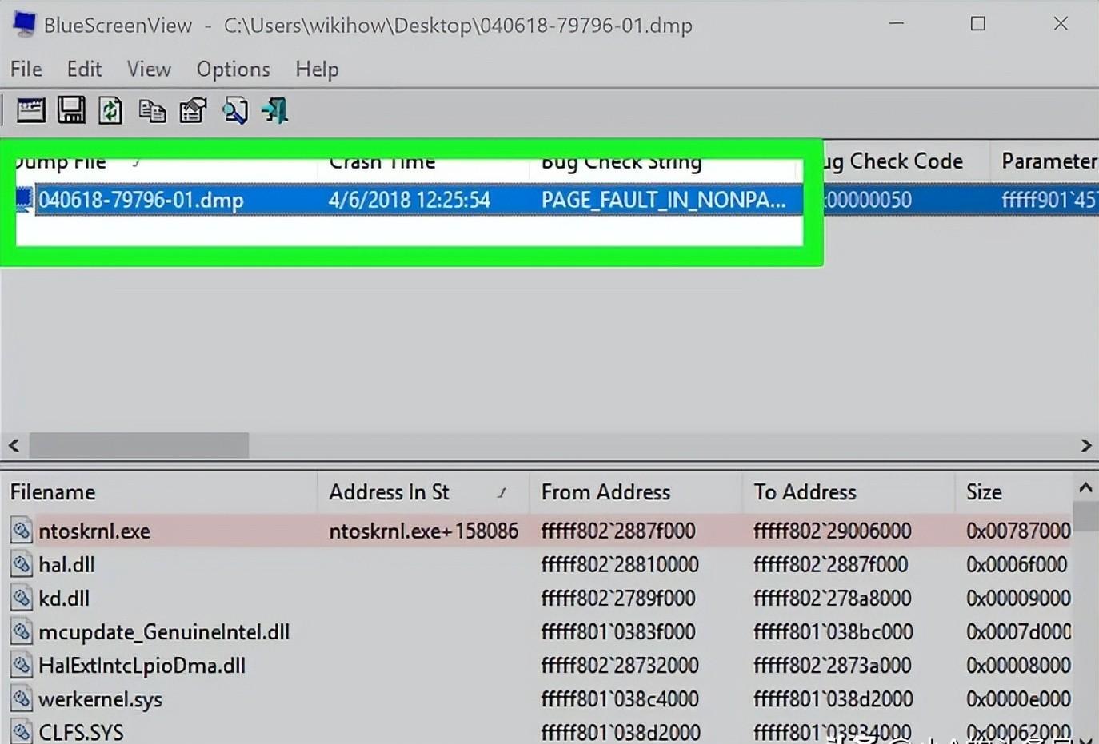This screenshot has width=1099, height=744.
Task: Click From Address fffff802`28732000 cell
Action: point(620,665)
